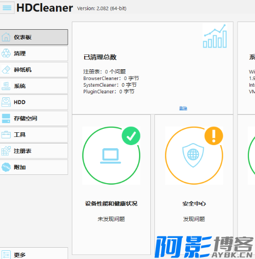Open the 碎纸机 shredder eraser icon
The image size is (255, 259).
pos(6,70)
